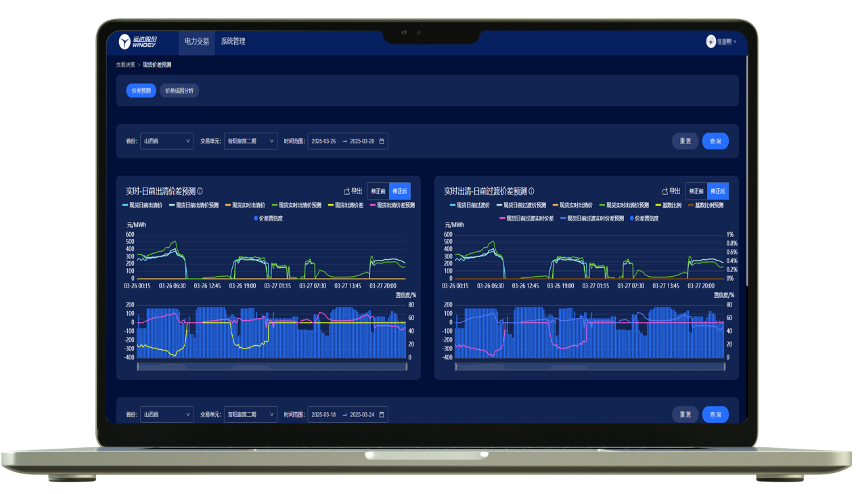Click the user avatar icon
The height and width of the screenshot is (494, 856).
pyautogui.click(x=711, y=41)
